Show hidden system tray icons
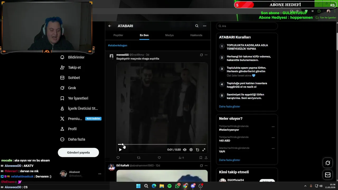Image resolution: width=338 pixels, height=190 pixels. point(305,186)
